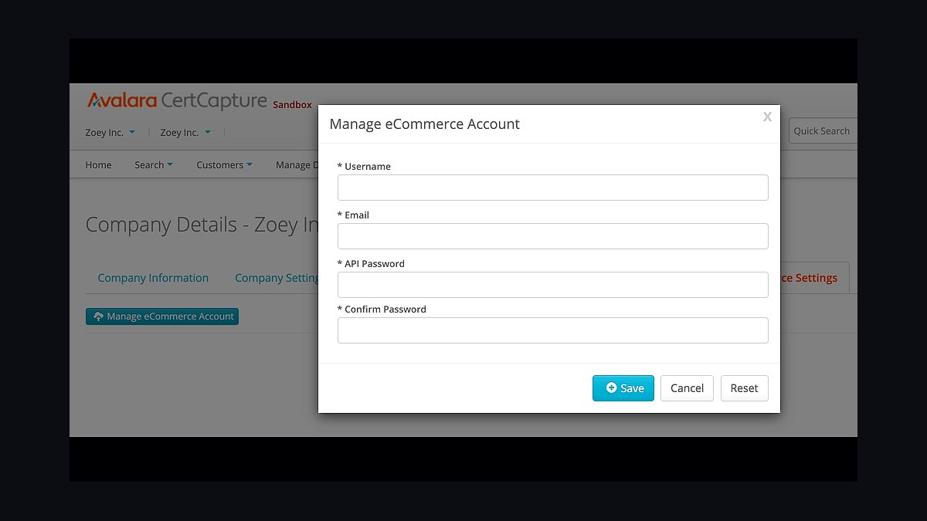Click the Quick Search box

click(823, 131)
